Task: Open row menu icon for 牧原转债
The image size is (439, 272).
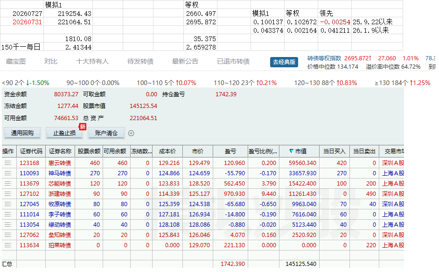Action: 8,204
